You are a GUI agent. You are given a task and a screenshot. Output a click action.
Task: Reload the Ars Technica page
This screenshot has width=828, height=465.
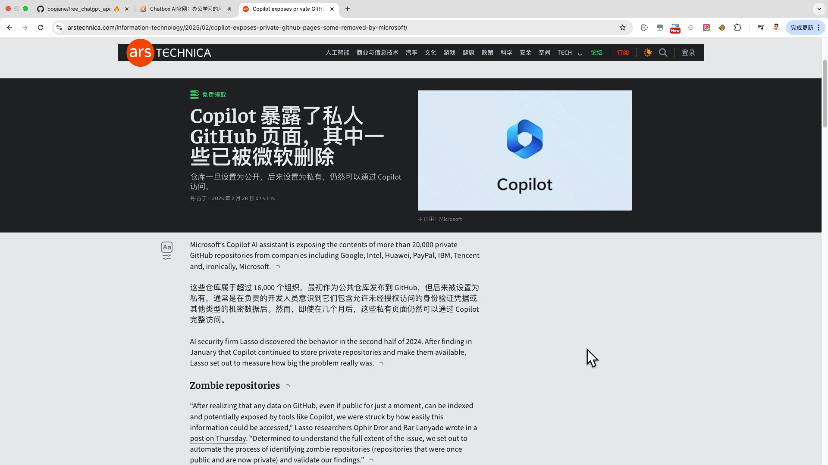pos(41,28)
